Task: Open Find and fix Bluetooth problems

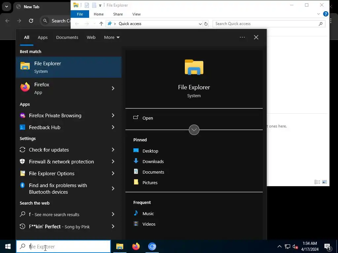Action: 64,188
